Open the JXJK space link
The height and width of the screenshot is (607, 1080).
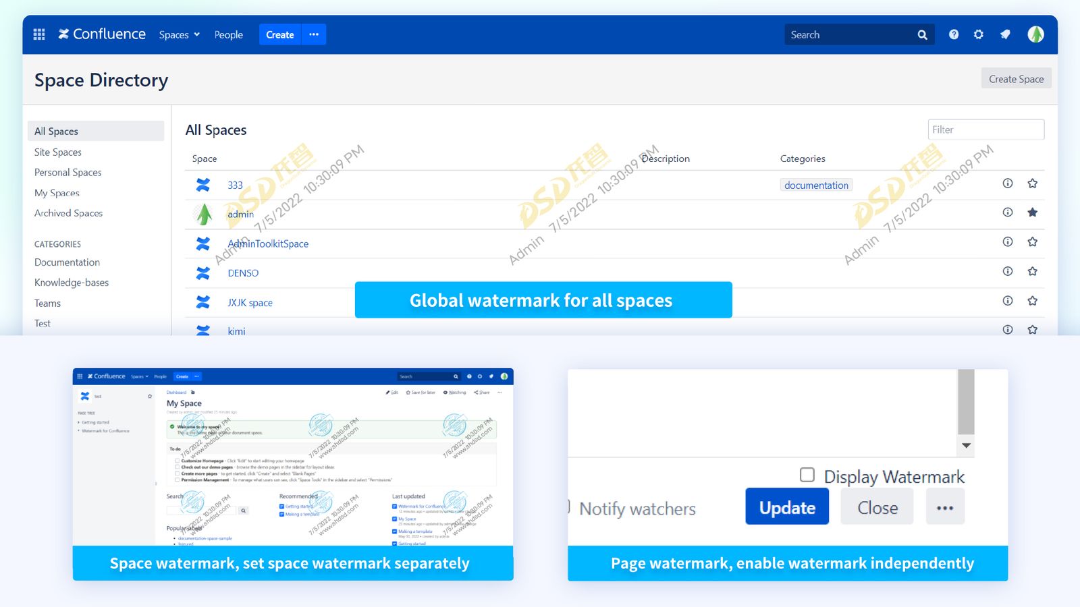point(250,303)
